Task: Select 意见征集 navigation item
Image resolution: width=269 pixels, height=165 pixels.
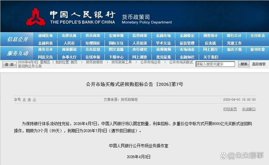Action: tap(163, 57)
